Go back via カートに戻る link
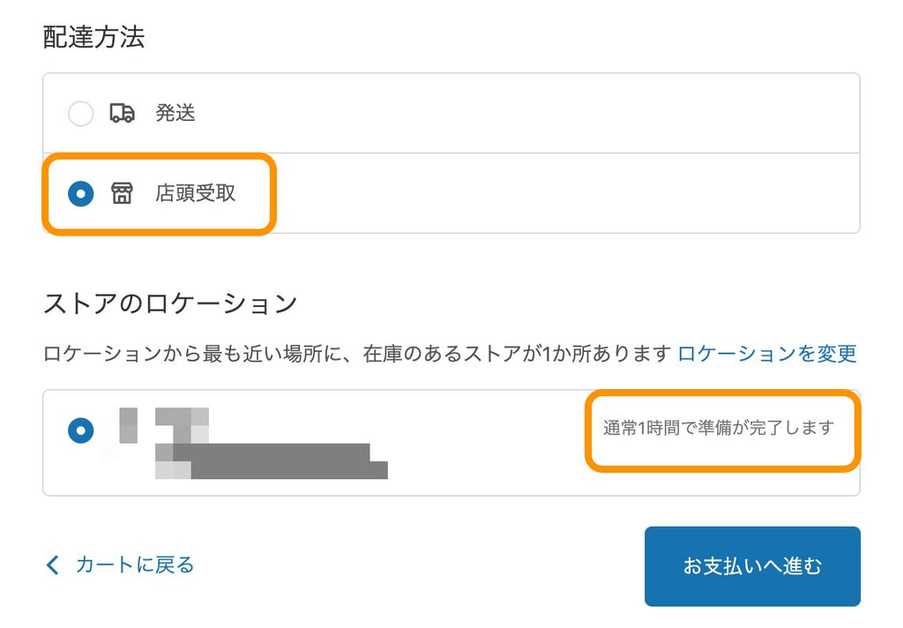Image resolution: width=903 pixels, height=628 pixels. pyautogui.click(x=134, y=564)
